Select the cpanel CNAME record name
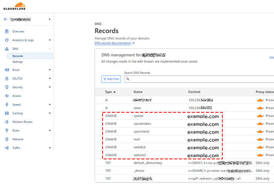 click(139, 116)
